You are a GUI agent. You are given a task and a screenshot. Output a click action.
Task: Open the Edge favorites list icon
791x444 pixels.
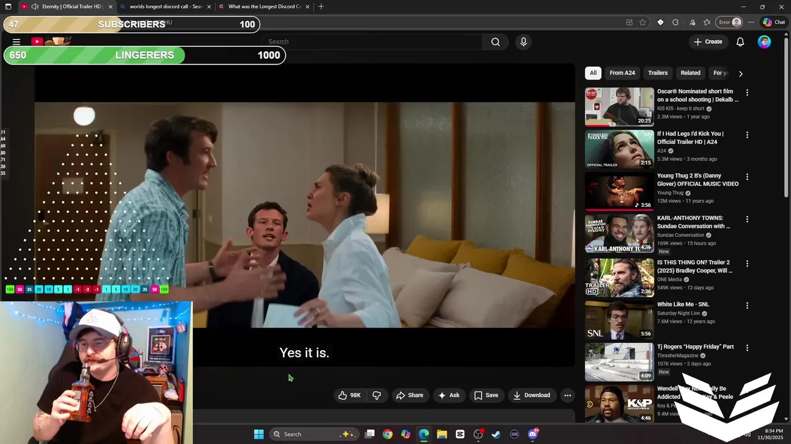[x=707, y=22]
